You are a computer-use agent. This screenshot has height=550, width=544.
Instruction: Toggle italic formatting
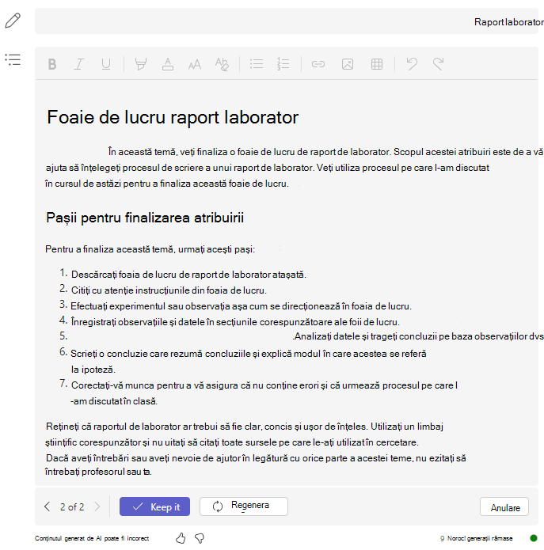click(79, 64)
